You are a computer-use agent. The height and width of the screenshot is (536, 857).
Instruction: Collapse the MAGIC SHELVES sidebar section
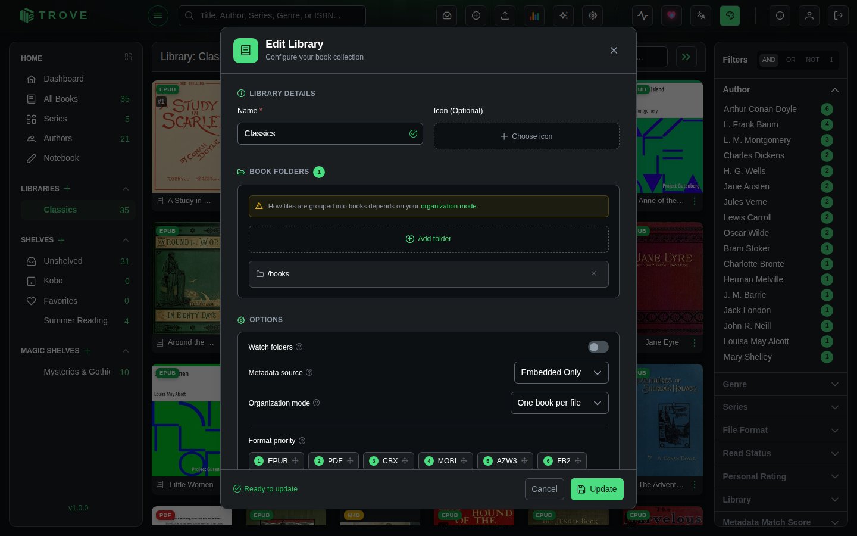click(126, 351)
